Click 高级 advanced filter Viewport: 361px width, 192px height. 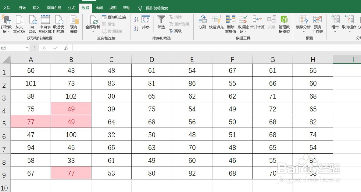(x=175, y=31)
